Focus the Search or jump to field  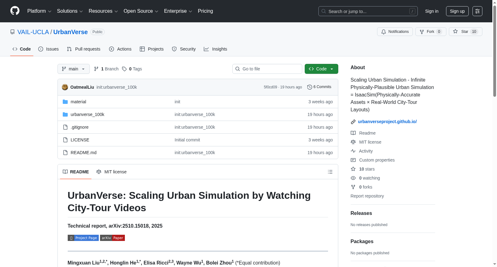[368, 11]
